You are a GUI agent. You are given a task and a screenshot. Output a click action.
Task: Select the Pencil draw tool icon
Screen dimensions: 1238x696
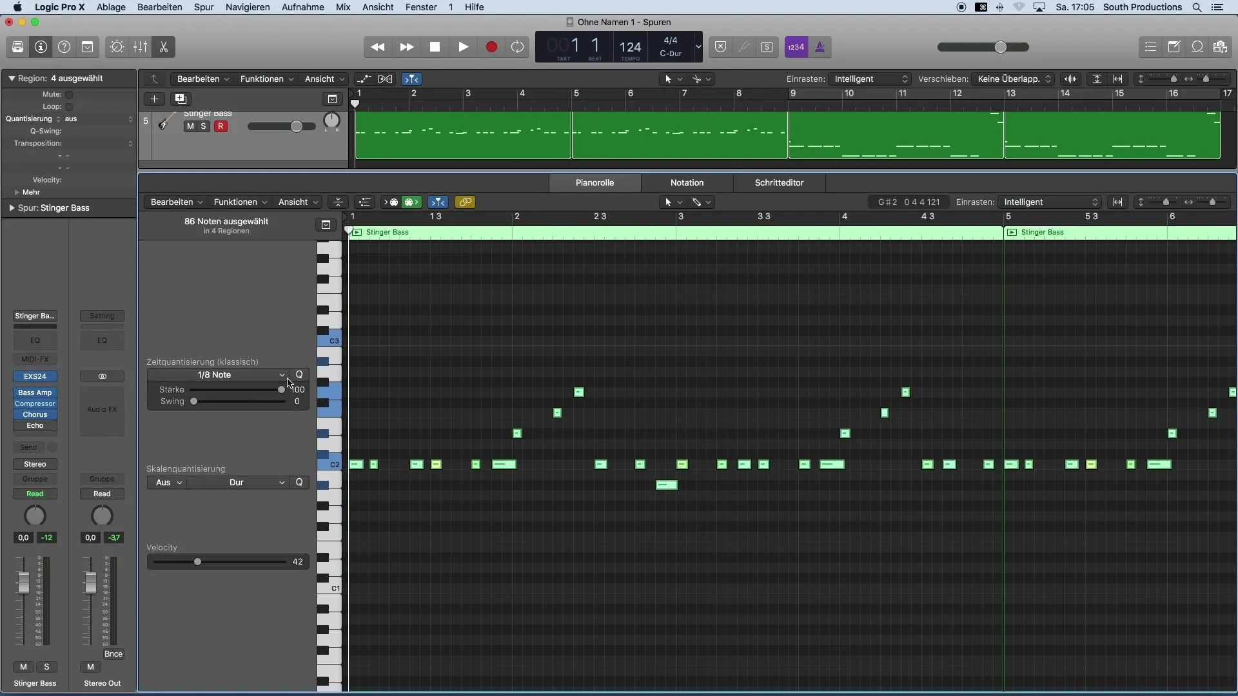point(696,202)
